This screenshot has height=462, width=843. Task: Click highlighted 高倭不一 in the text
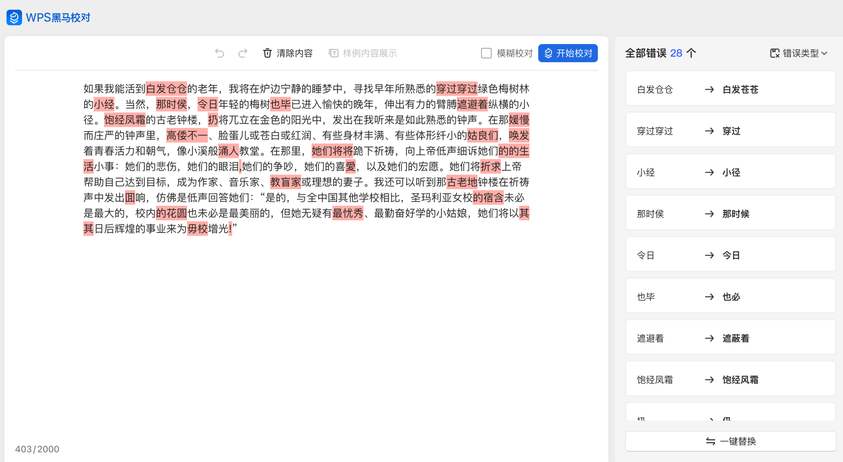(187, 135)
